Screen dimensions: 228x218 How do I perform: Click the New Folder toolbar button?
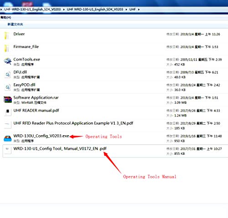(x=15, y=24)
